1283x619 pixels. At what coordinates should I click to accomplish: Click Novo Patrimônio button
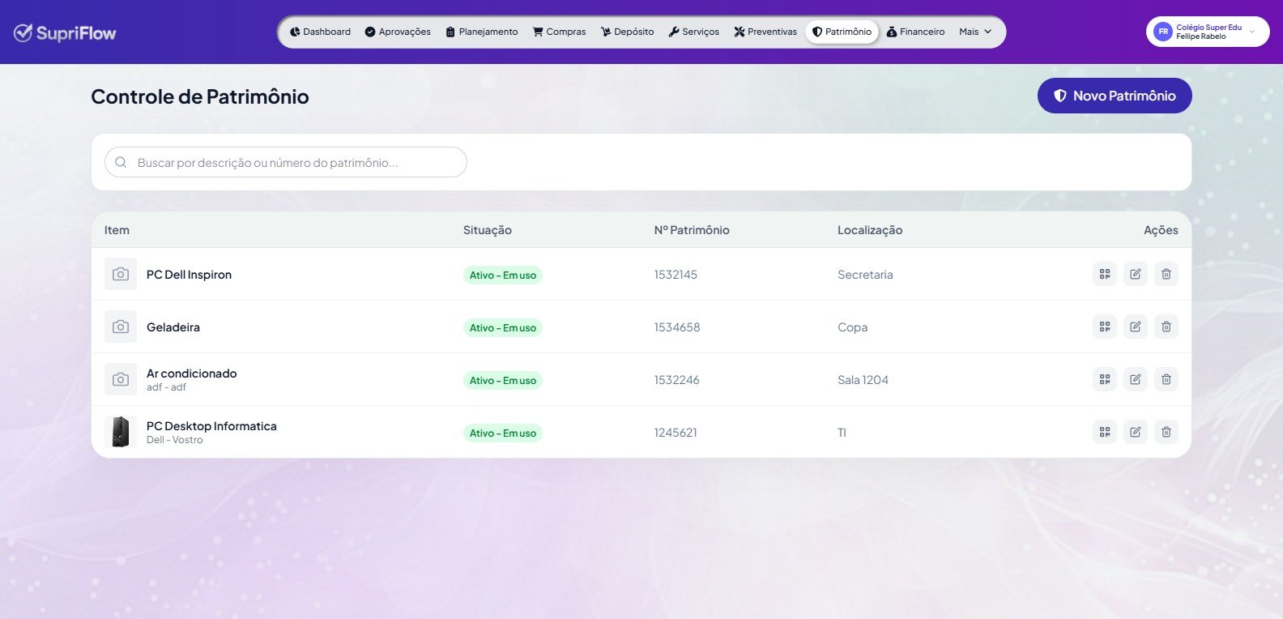(x=1115, y=96)
